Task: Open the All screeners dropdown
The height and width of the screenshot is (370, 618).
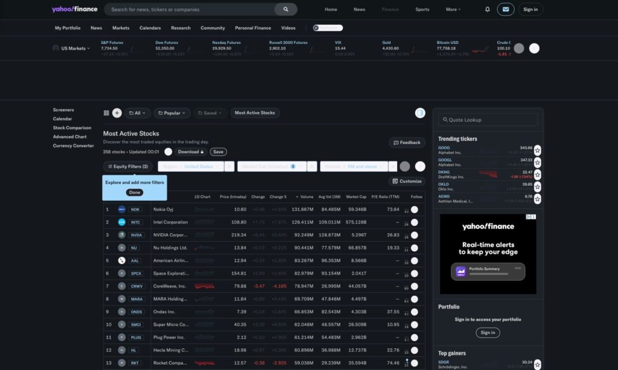Action: (137, 113)
